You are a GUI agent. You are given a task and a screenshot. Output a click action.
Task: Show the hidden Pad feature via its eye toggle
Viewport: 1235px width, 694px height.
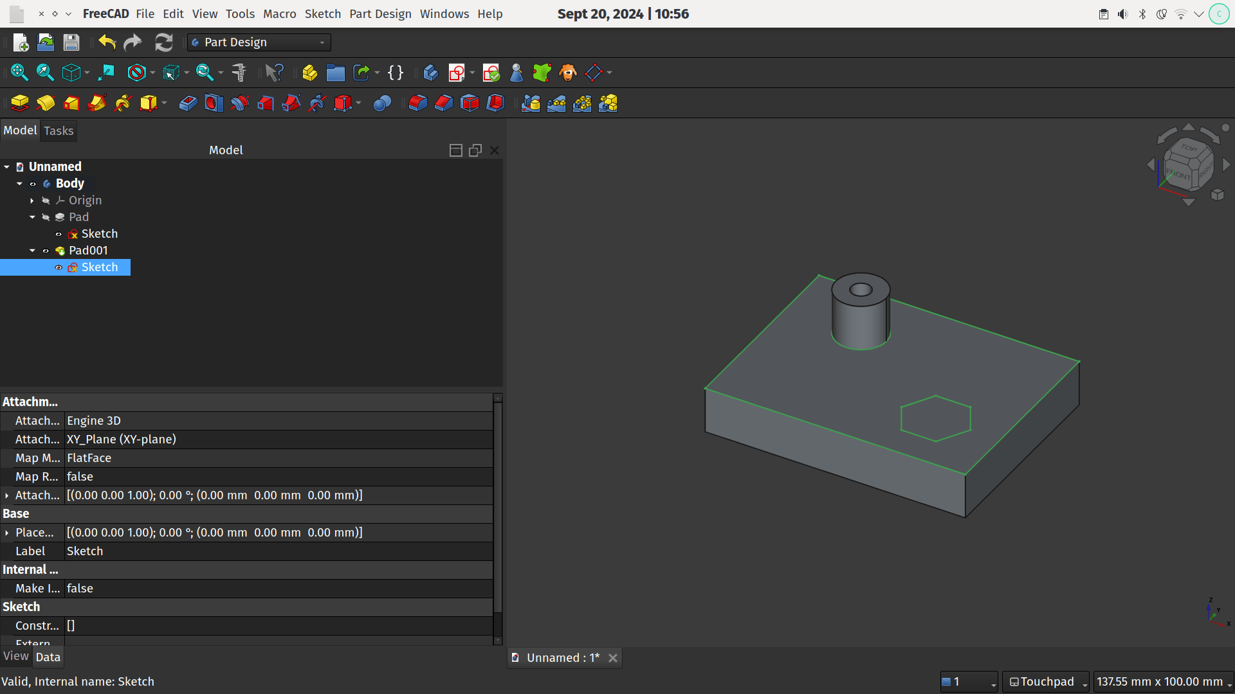click(45, 217)
